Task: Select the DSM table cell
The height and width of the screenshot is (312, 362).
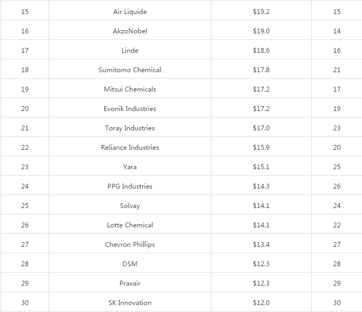Action: coord(130,264)
